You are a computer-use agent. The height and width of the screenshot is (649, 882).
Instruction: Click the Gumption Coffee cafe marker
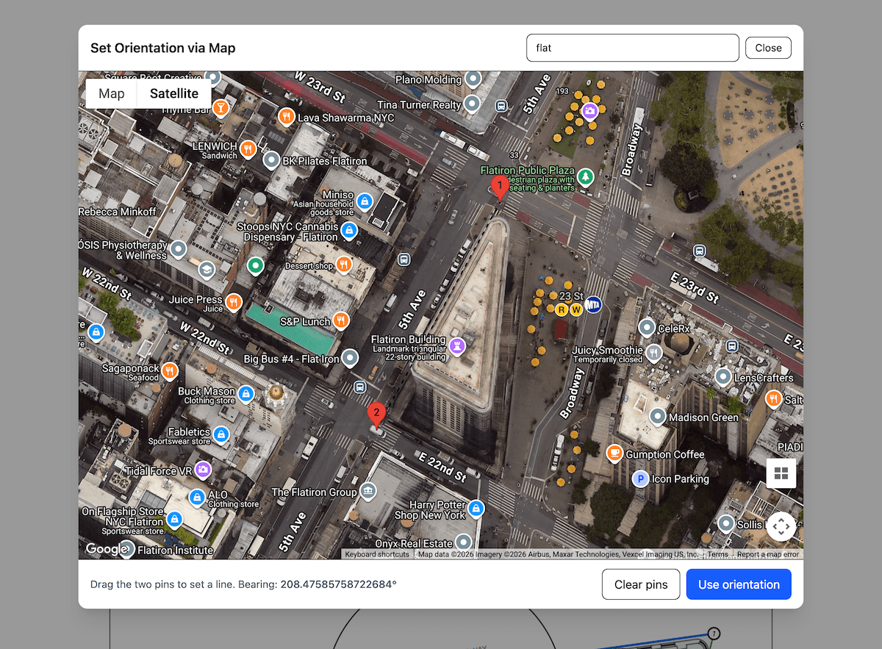614,453
